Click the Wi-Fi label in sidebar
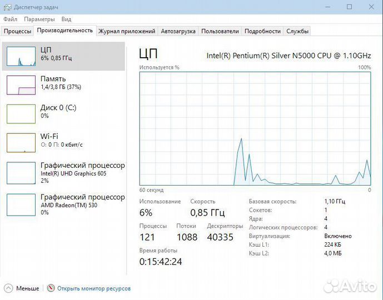 pos(49,136)
